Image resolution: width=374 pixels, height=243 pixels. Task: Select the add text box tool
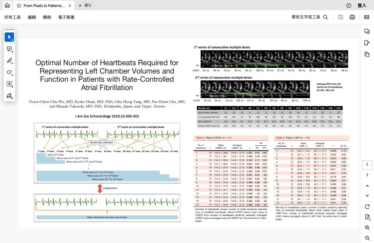pos(9,84)
